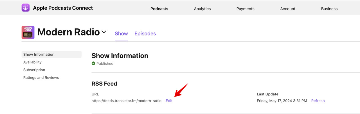The image size is (360, 114).
Task: Click the Show Information page heading
Action: click(120, 56)
